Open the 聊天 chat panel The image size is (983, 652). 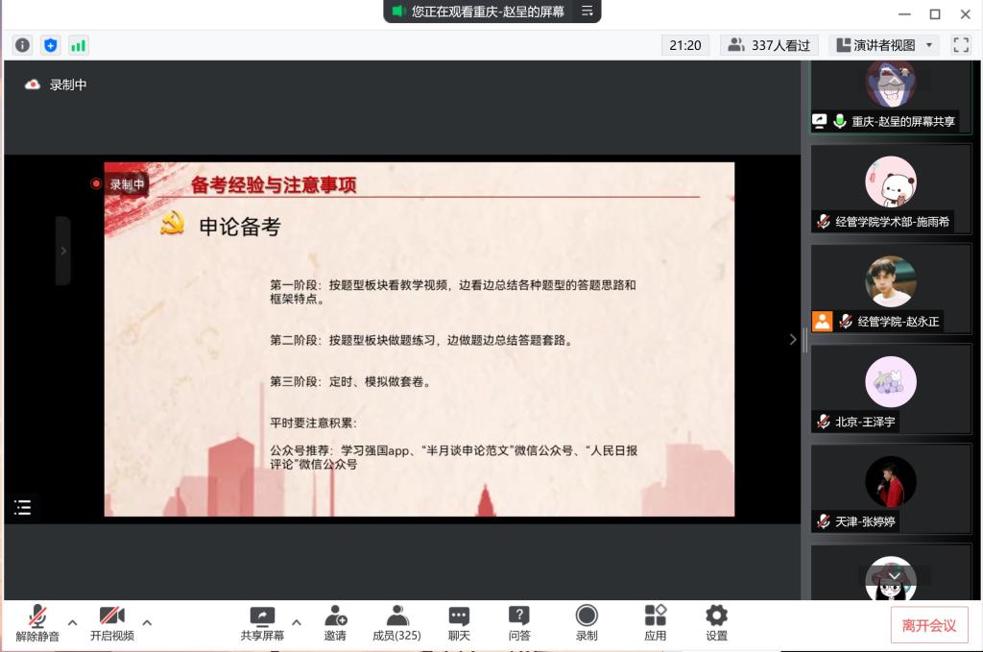coord(459,623)
